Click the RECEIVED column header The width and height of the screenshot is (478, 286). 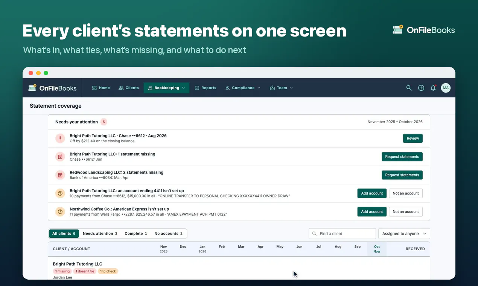point(415,249)
